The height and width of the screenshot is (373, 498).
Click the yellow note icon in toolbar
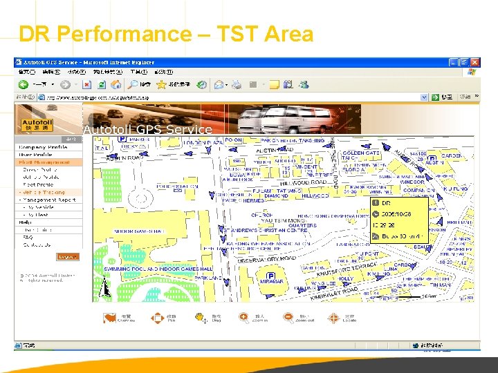click(274, 85)
